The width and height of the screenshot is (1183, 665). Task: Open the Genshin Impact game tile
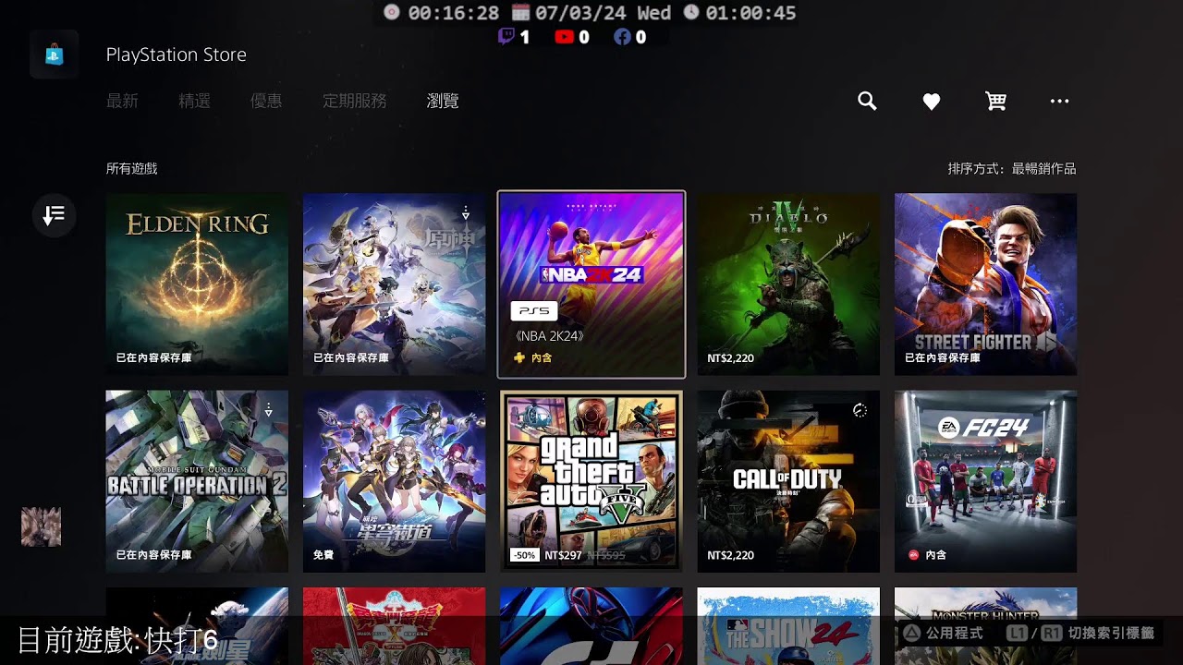tap(394, 284)
